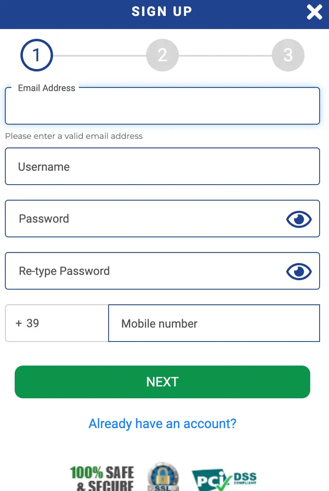This screenshot has width=329, height=491.
Task: Jump to step 2 in the progress indicator
Action: click(x=162, y=55)
